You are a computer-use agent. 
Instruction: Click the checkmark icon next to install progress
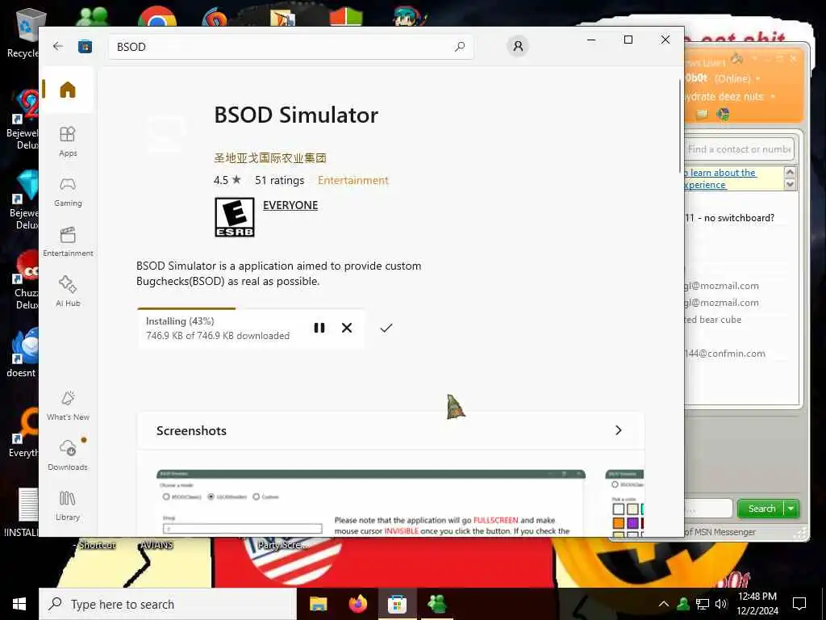click(386, 328)
